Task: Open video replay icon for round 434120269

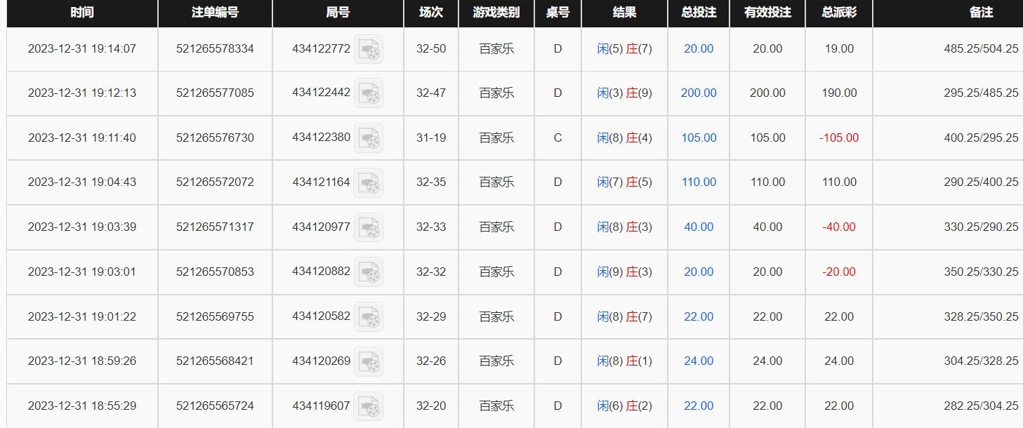Action: (369, 361)
